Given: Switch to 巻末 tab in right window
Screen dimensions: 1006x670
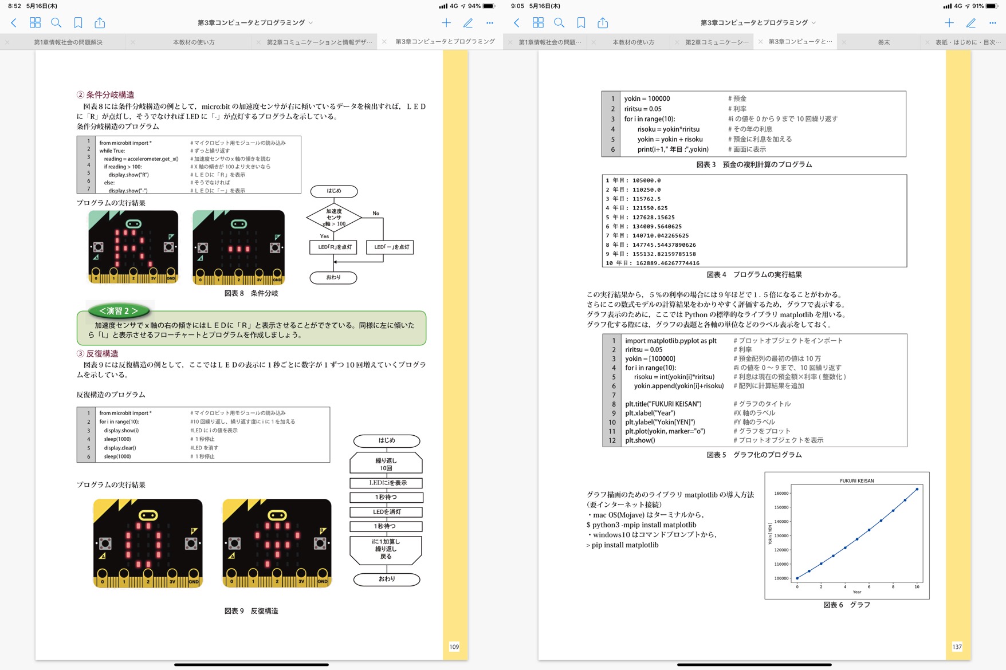Looking at the screenshot, I should coord(884,42).
